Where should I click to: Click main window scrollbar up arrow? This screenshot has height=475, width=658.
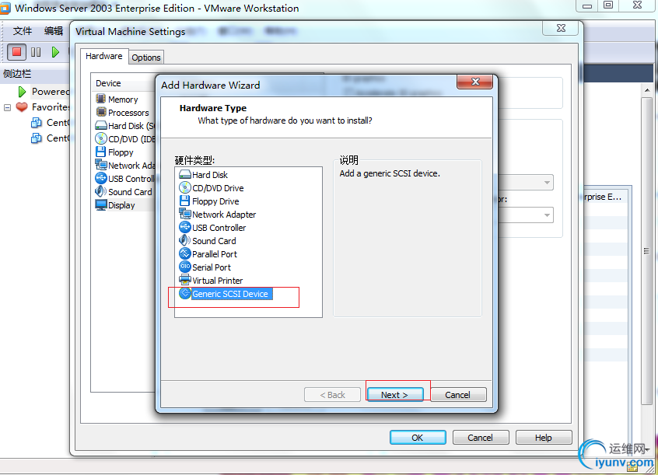pyautogui.click(x=646, y=90)
